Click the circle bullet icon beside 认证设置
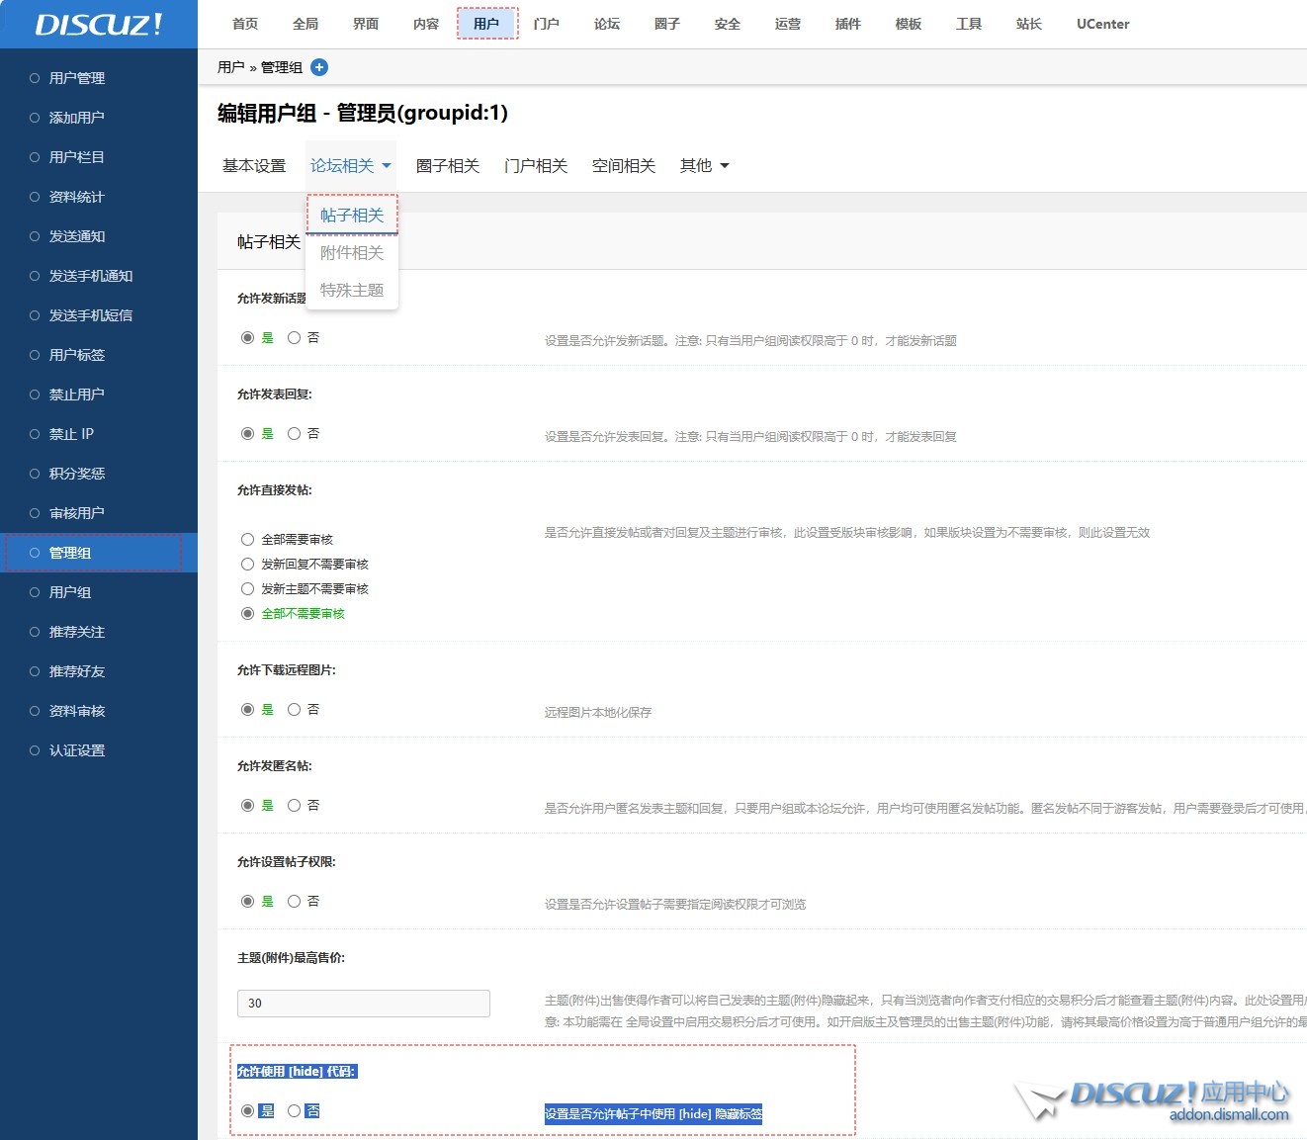This screenshot has width=1307, height=1140. point(35,750)
